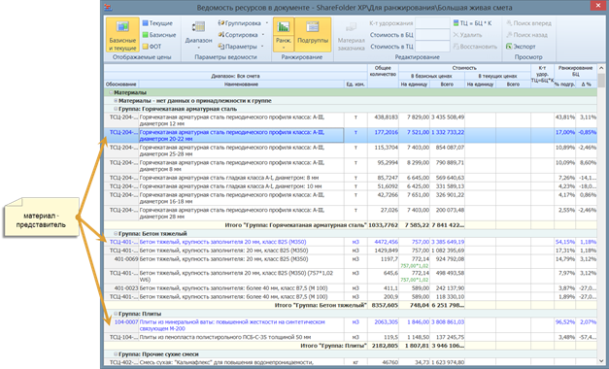609x369 pixels.
Task: Sort by Обоснование column header
Action: pyautogui.click(x=121, y=84)
